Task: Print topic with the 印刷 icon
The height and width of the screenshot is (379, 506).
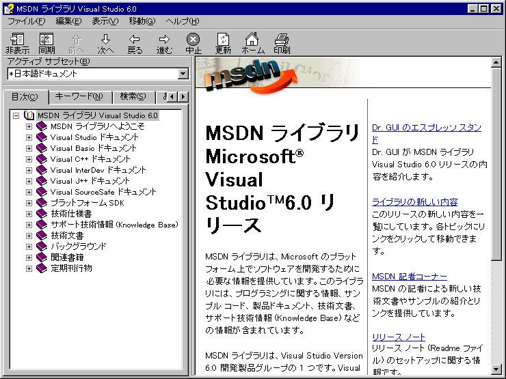Action: (282, 40)
